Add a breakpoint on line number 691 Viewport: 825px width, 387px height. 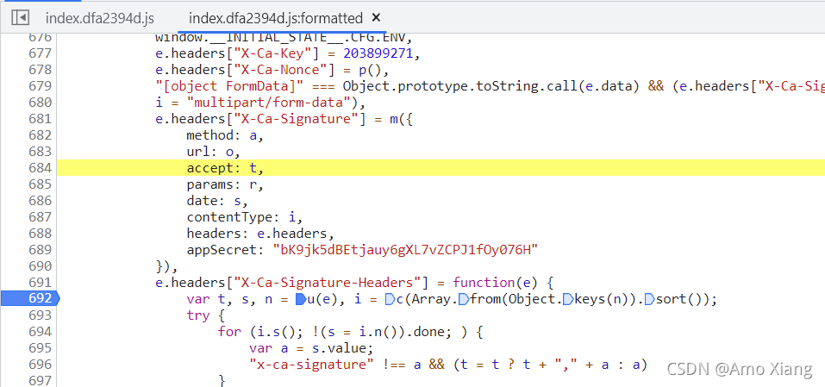[41, 283]
